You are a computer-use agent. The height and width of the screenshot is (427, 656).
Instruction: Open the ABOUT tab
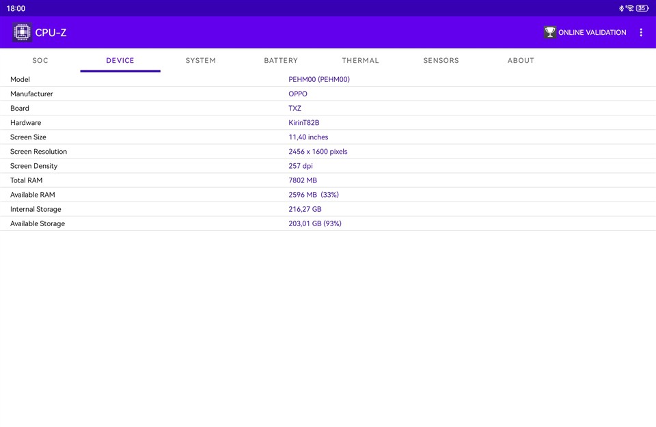[521, 60]
